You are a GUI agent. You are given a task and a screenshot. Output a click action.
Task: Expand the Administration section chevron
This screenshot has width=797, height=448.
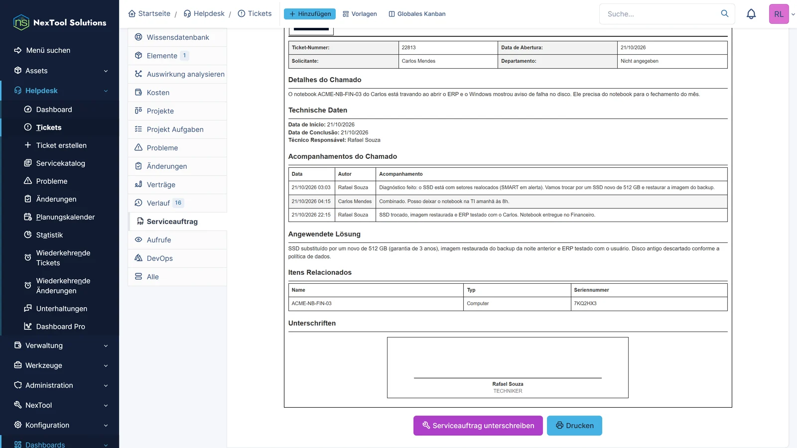point(106,386)
